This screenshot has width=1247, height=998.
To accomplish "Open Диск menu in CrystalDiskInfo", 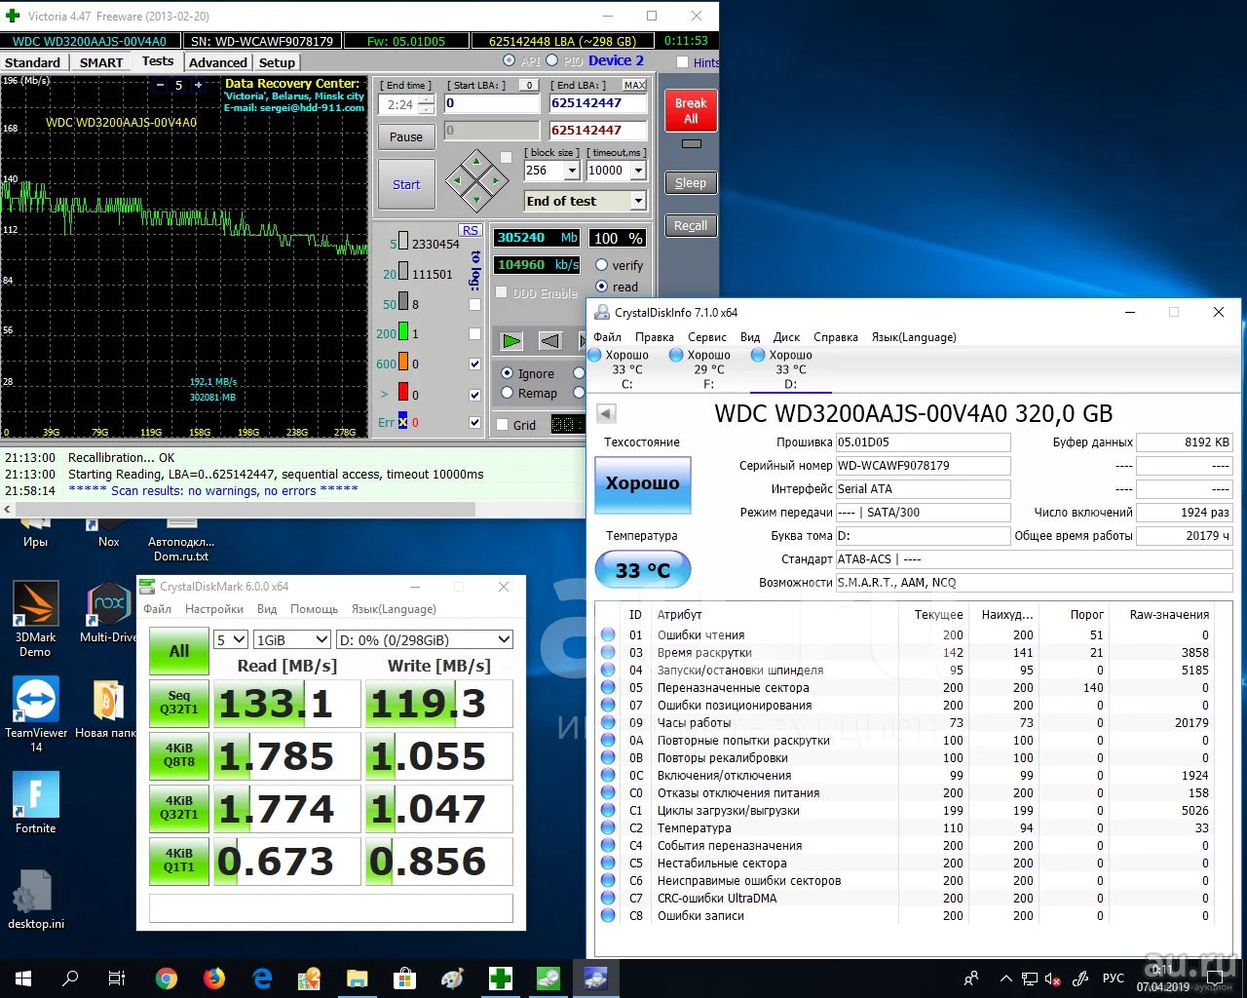I will [786, 337].
